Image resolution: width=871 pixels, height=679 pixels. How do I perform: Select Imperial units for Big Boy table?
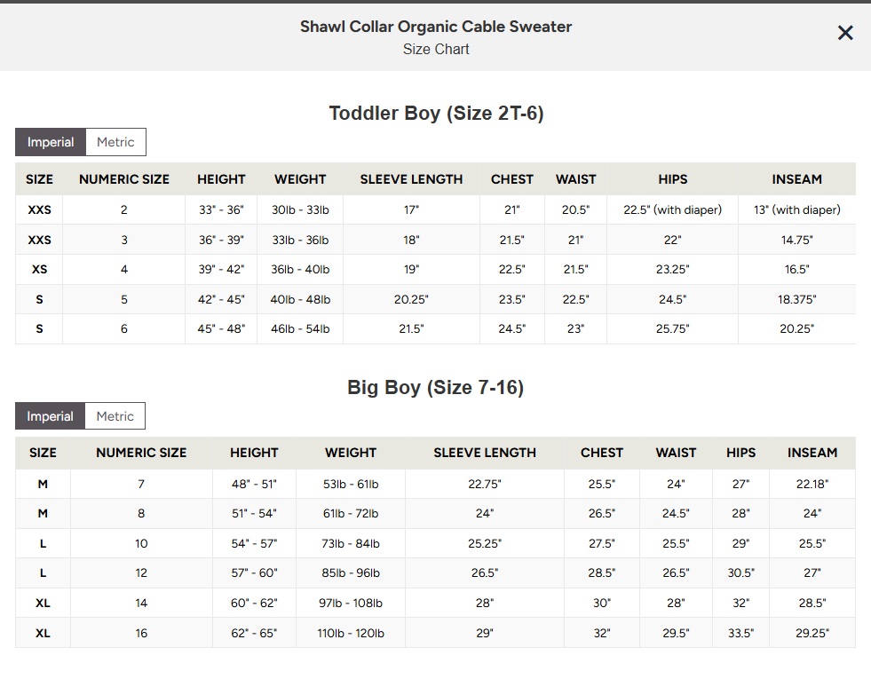pos(50,416)
